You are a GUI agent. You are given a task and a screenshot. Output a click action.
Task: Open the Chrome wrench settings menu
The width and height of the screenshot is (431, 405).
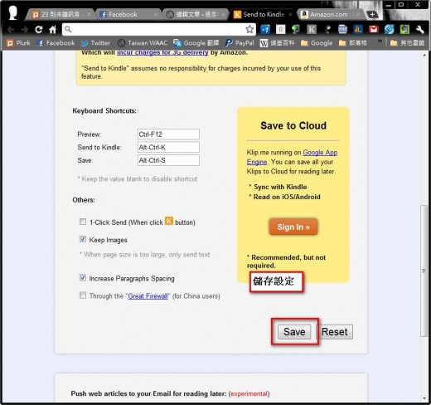click(419, 29)
